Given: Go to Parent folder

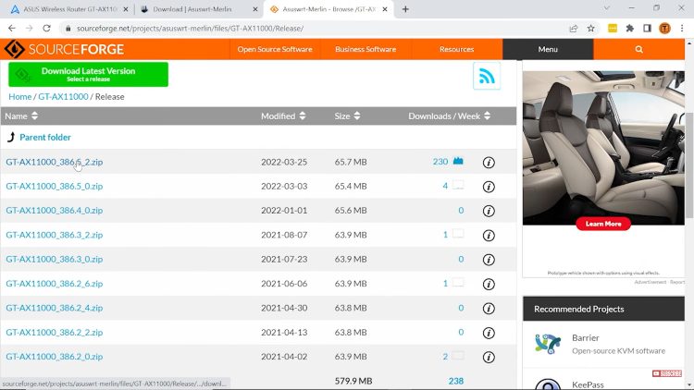Looking at the screenshot, I should pyautogui.click(x=44, y=137).
